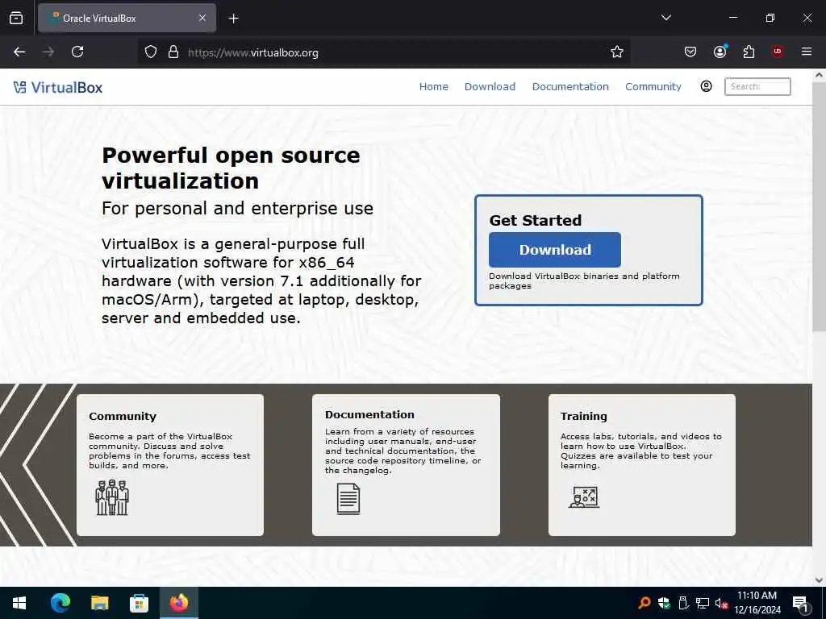Click the page scrollbar down arrow

pos(820,580)
